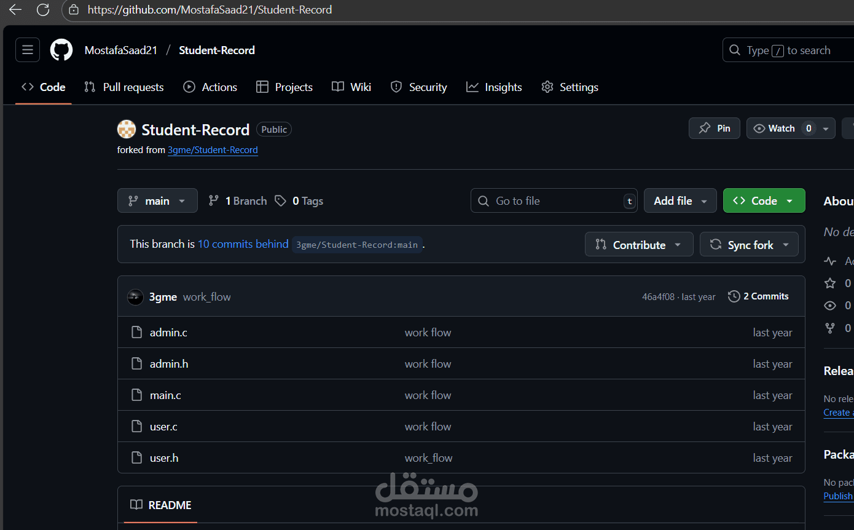Screen dimensions: 854x530
Task: Click the forks icon in the About sidebar
Action: tap(830, 328)
